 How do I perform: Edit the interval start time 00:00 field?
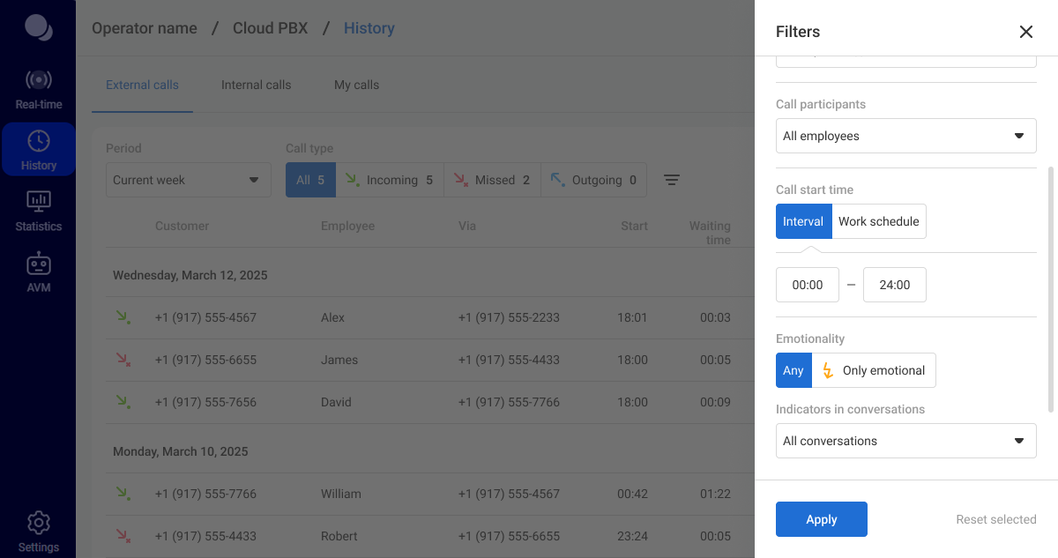pyautogui.click(x=808, y=285)
